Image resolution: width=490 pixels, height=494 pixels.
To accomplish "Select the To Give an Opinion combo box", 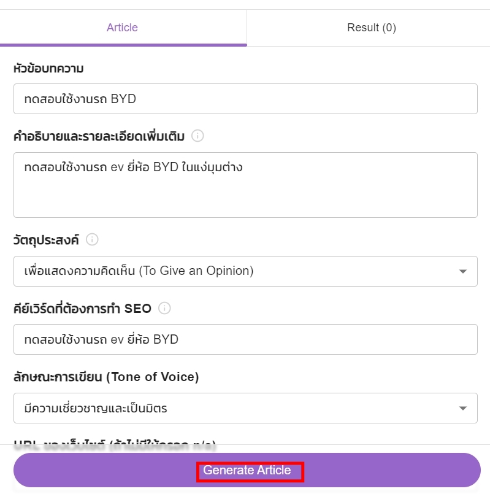I will click(x=245, y=271).
